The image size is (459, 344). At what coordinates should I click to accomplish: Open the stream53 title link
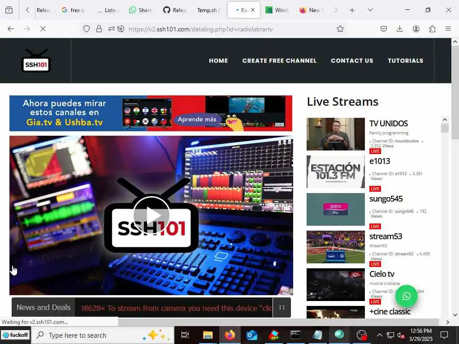pyautogui.click(x=385, y=236)
